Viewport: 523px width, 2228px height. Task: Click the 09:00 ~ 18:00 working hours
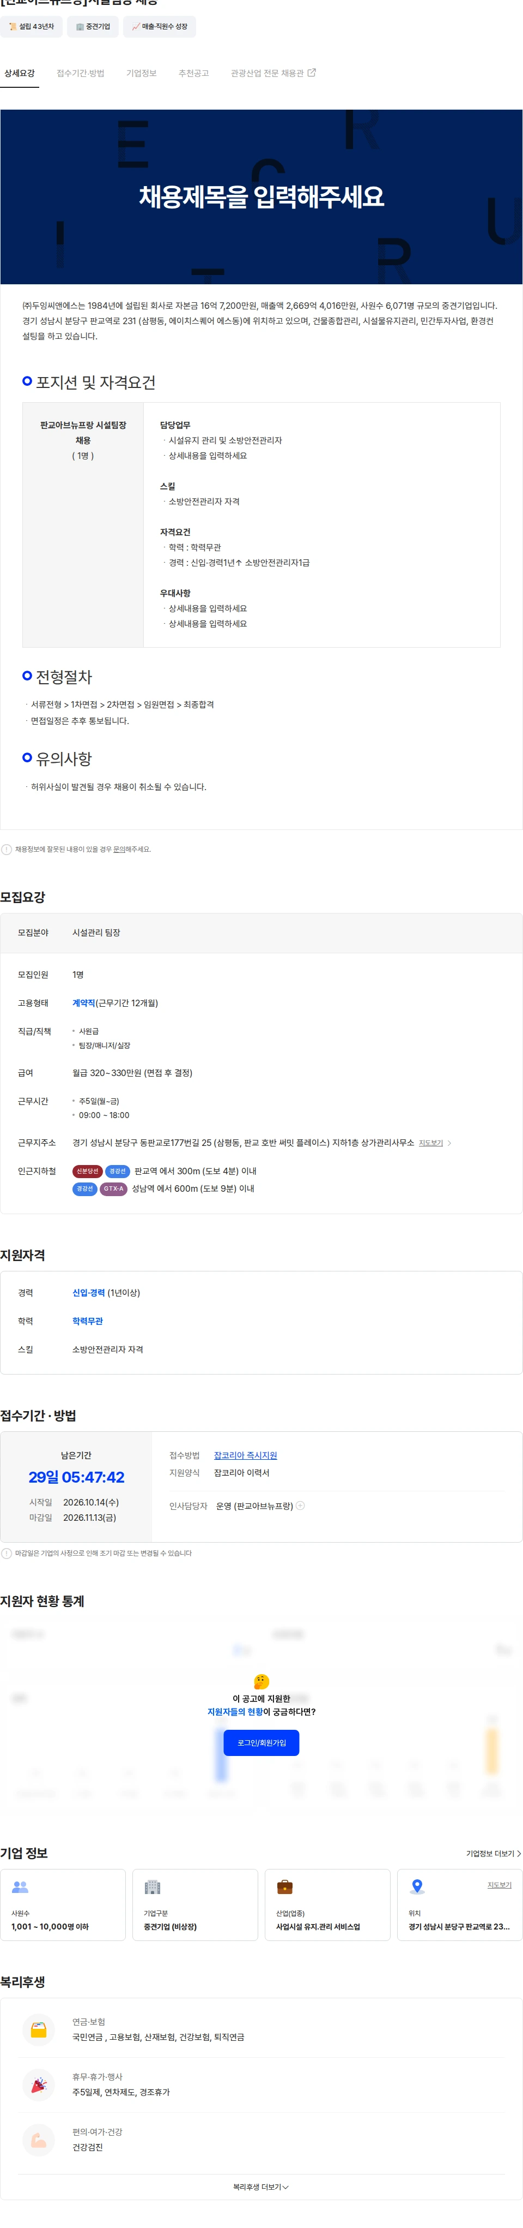tap(105, 1116)
